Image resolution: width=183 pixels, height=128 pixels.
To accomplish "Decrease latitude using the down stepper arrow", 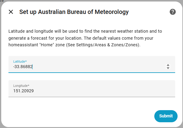I will [168, 68].
